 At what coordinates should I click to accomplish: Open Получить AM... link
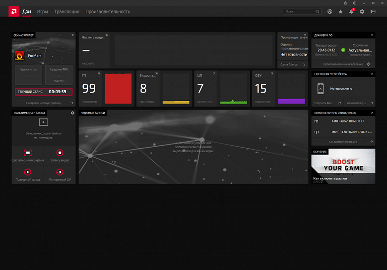click(x=327, y=103)
